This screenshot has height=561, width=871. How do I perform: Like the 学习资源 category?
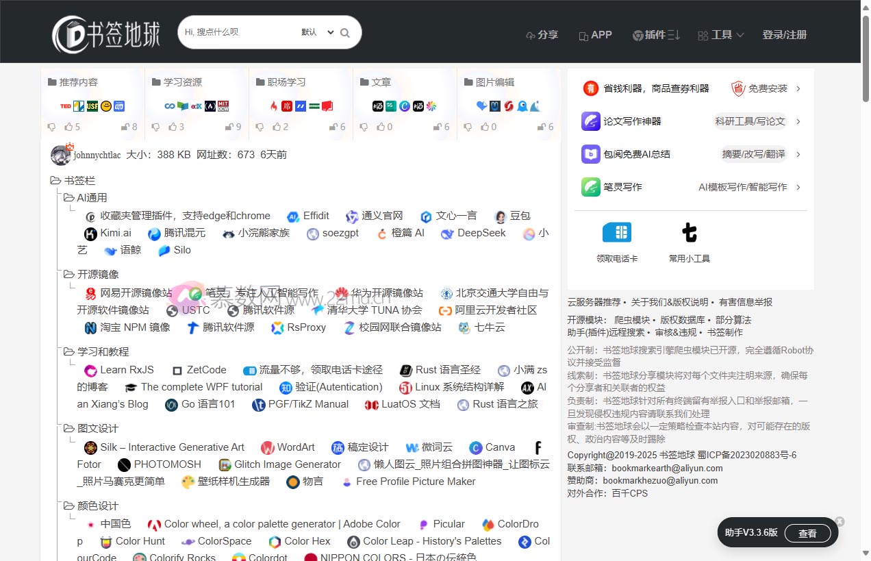[x=171, y=126]
